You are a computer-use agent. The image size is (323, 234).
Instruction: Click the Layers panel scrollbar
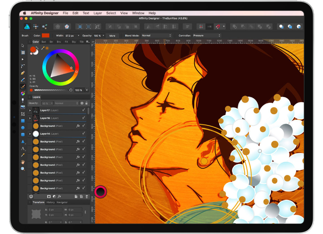[x=88, y=111]
